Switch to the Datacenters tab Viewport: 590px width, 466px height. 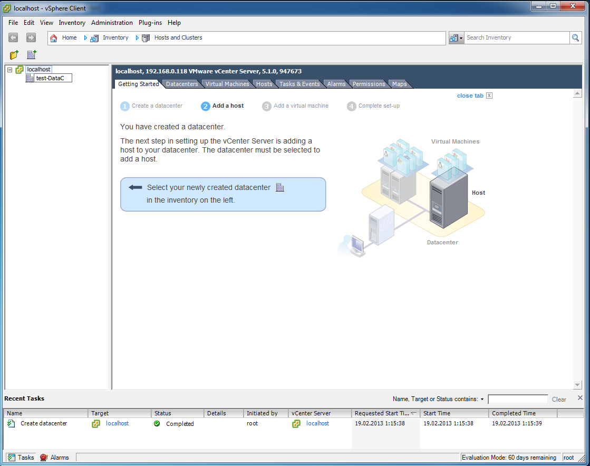pyautogui.click(x=182, y=84)
